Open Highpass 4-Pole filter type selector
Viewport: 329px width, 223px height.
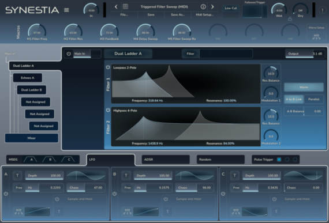tap(125, 111)
